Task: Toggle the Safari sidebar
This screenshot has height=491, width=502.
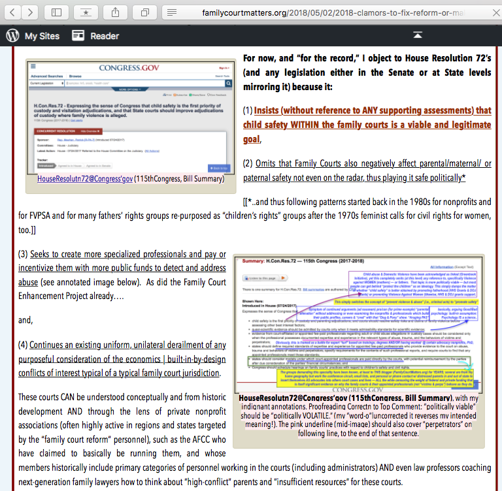Action: [57, 12]
